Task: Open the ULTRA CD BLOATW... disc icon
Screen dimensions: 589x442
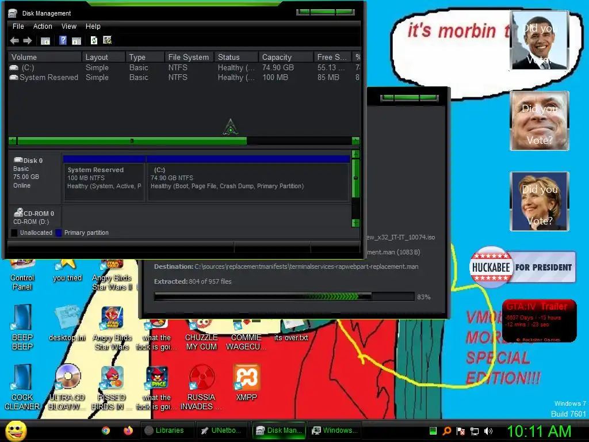Action: (67, 387)
